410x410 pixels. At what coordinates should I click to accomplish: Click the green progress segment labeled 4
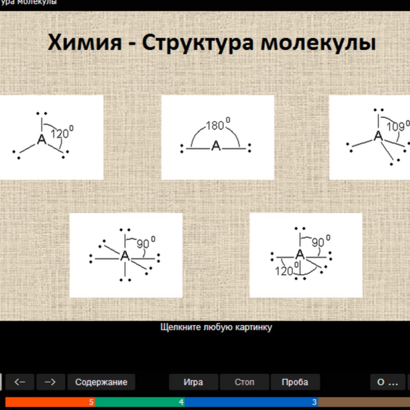(x=140, y=402)
